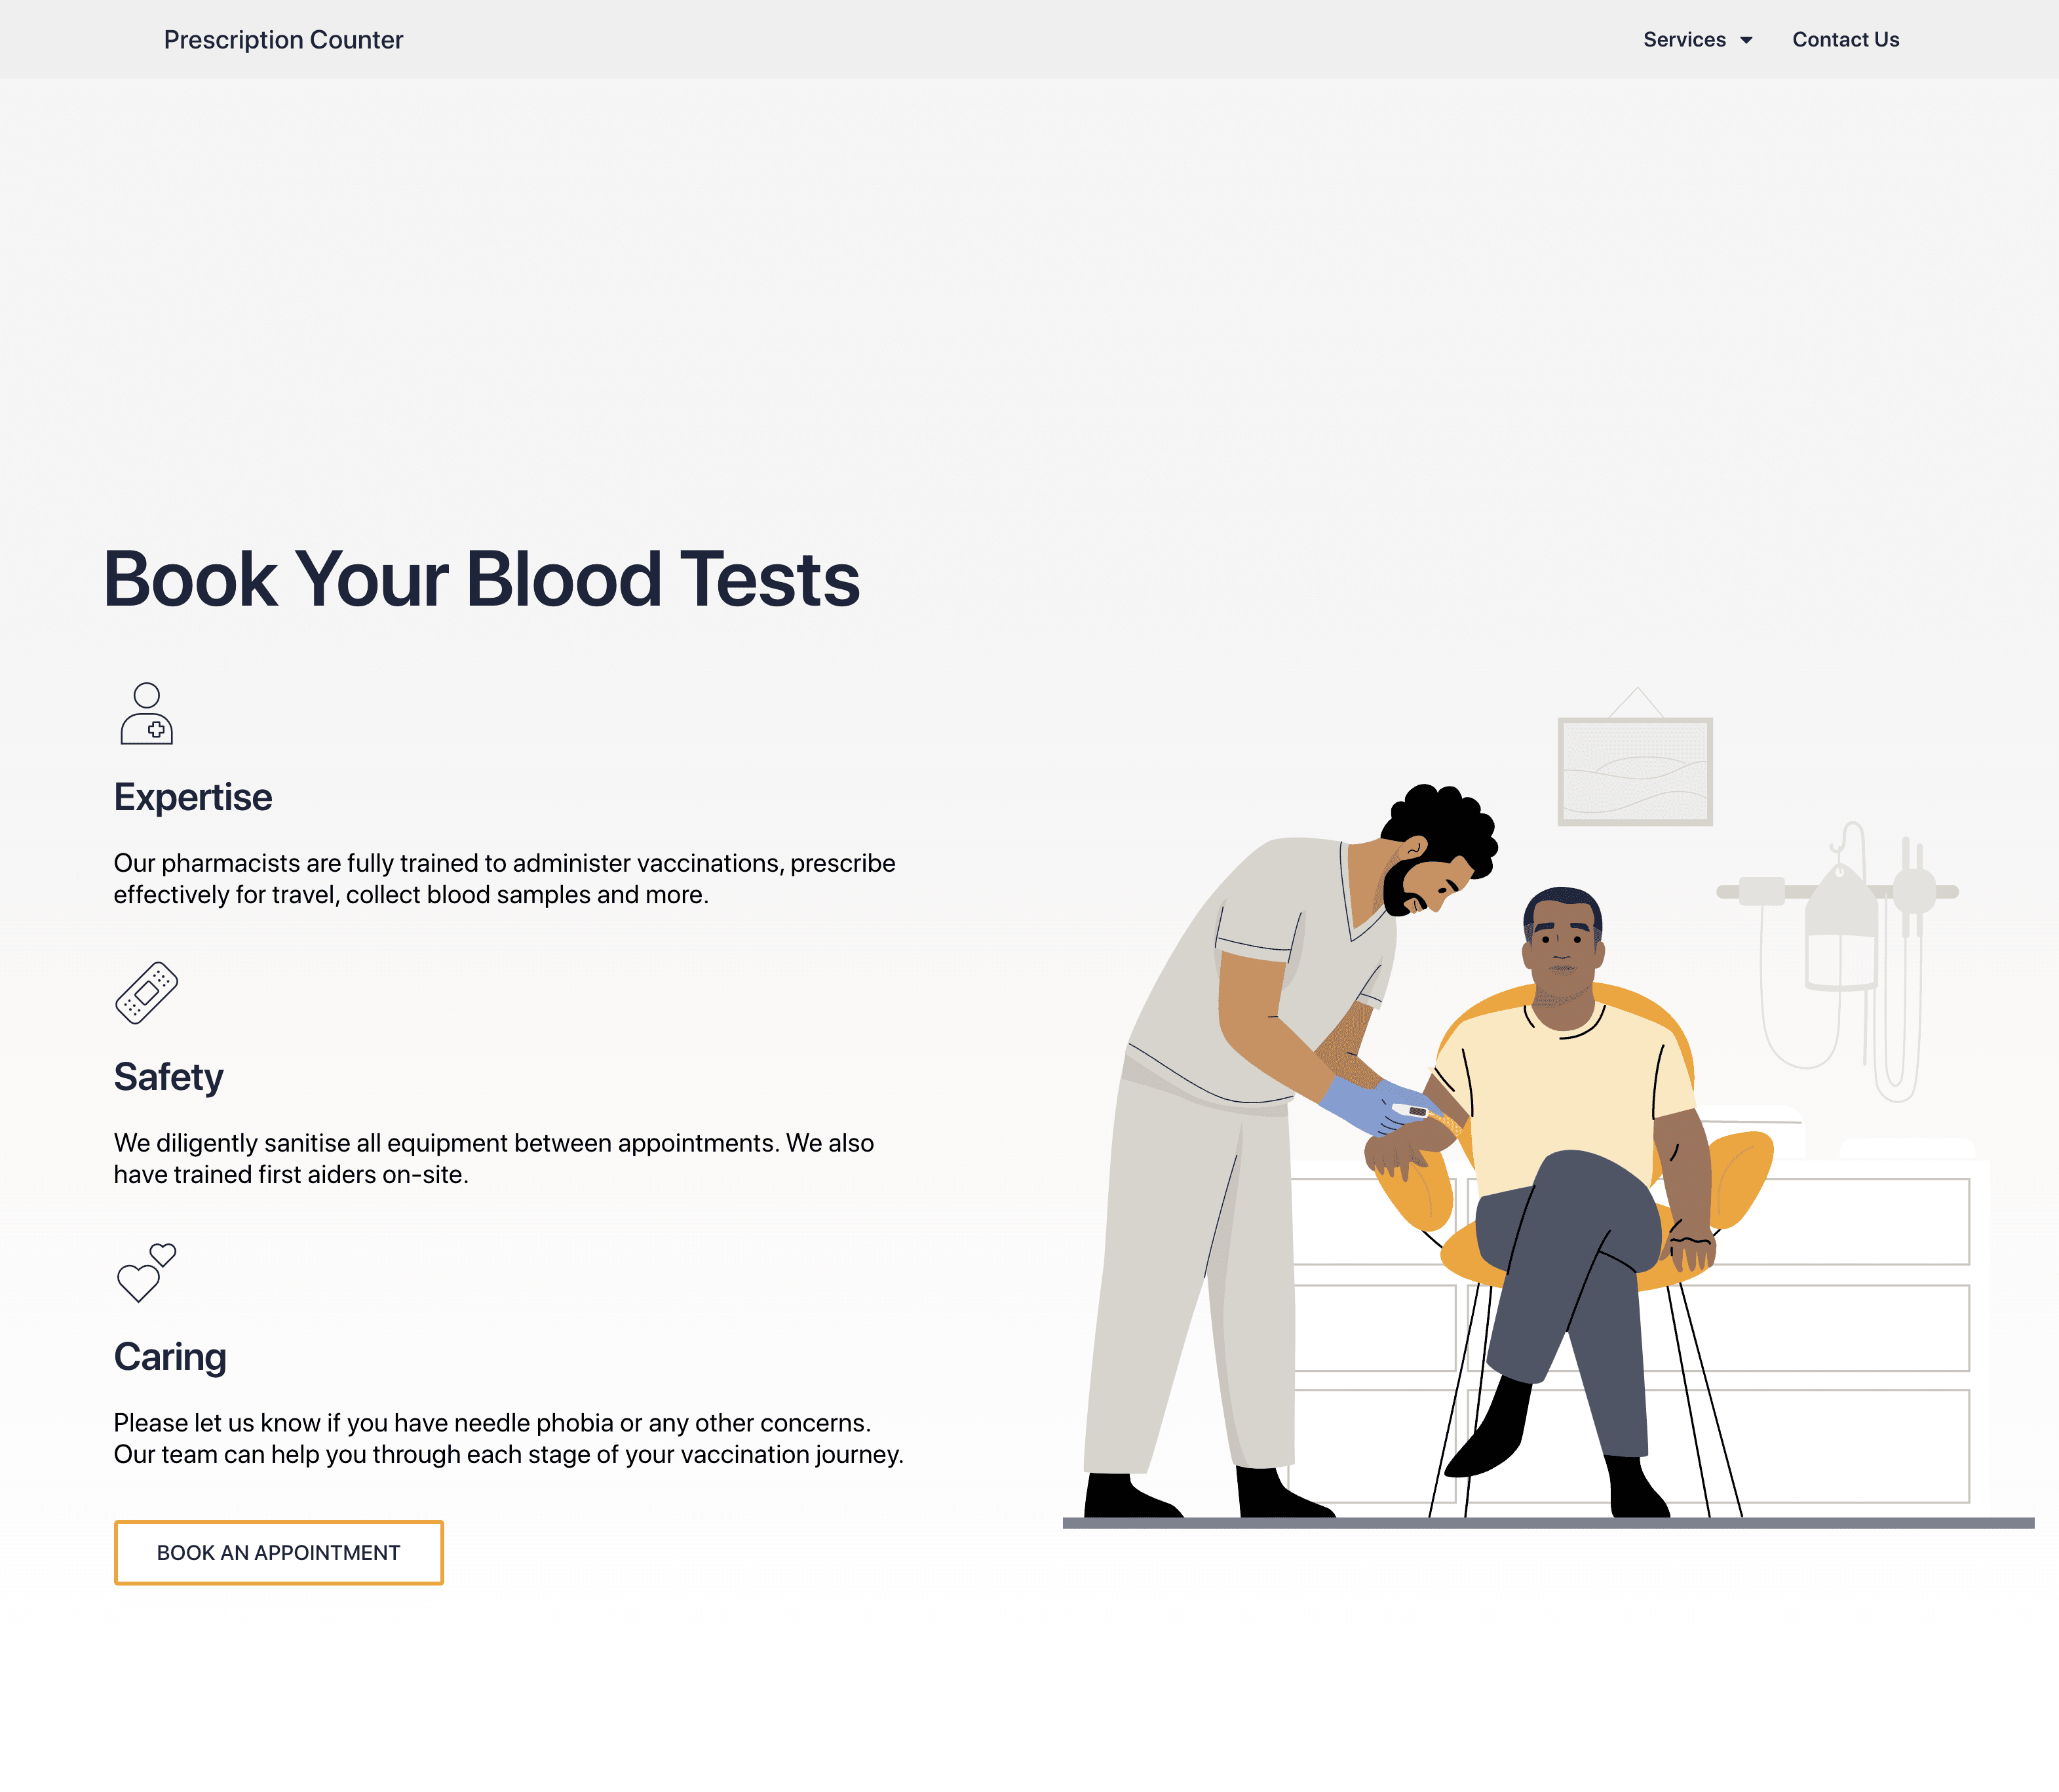Click the double hearts icon above Caring
Image resolution: width=2059 pixels, height=1792 pixels.
(x=146, y=1272)
